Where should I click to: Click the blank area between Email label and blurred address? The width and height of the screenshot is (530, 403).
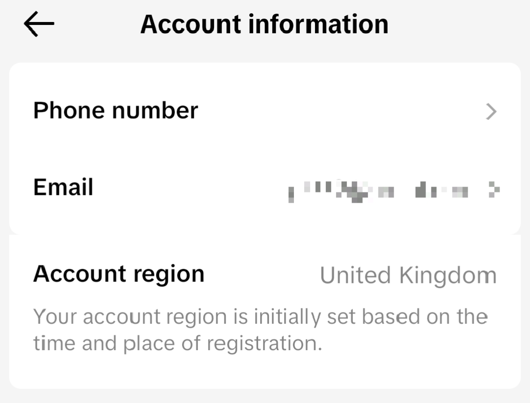tap(190, 188)
